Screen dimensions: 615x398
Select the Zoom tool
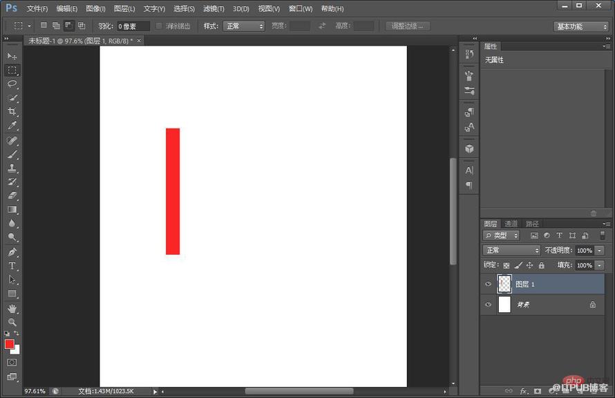12,322
